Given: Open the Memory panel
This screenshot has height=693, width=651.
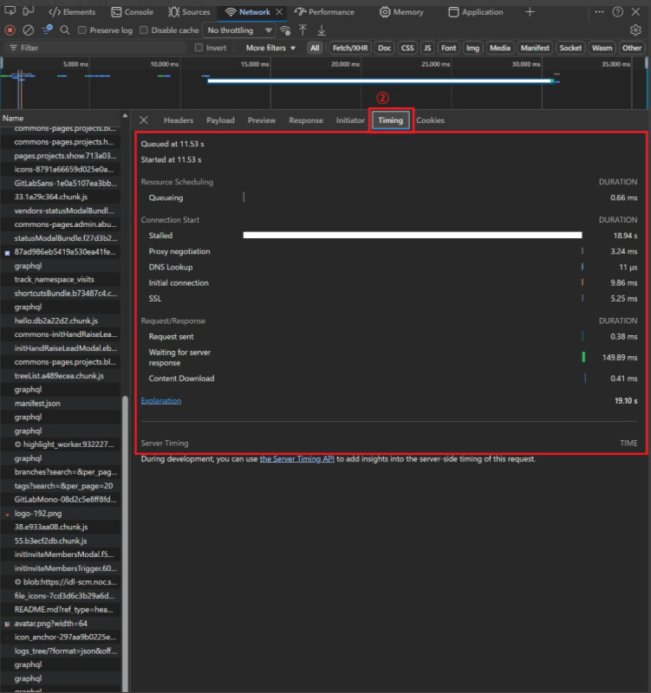Looking at the screenshot, I should click(x=401, y=12).
